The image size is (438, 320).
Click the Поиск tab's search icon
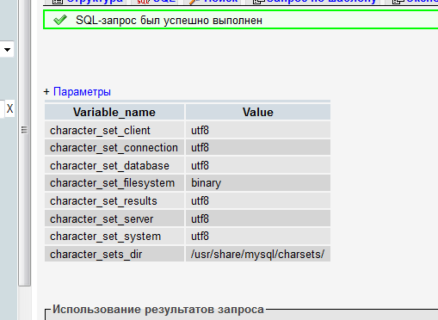(194, 2)
